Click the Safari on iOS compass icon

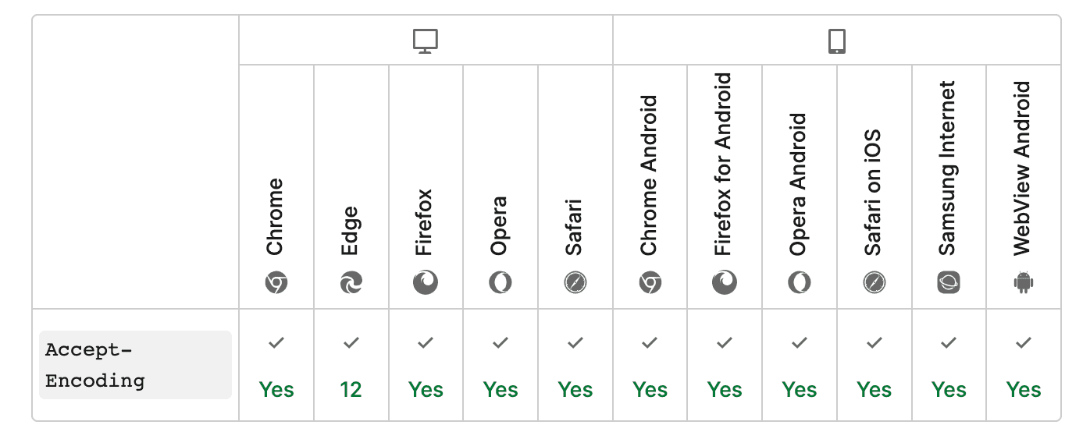point(874,282)
